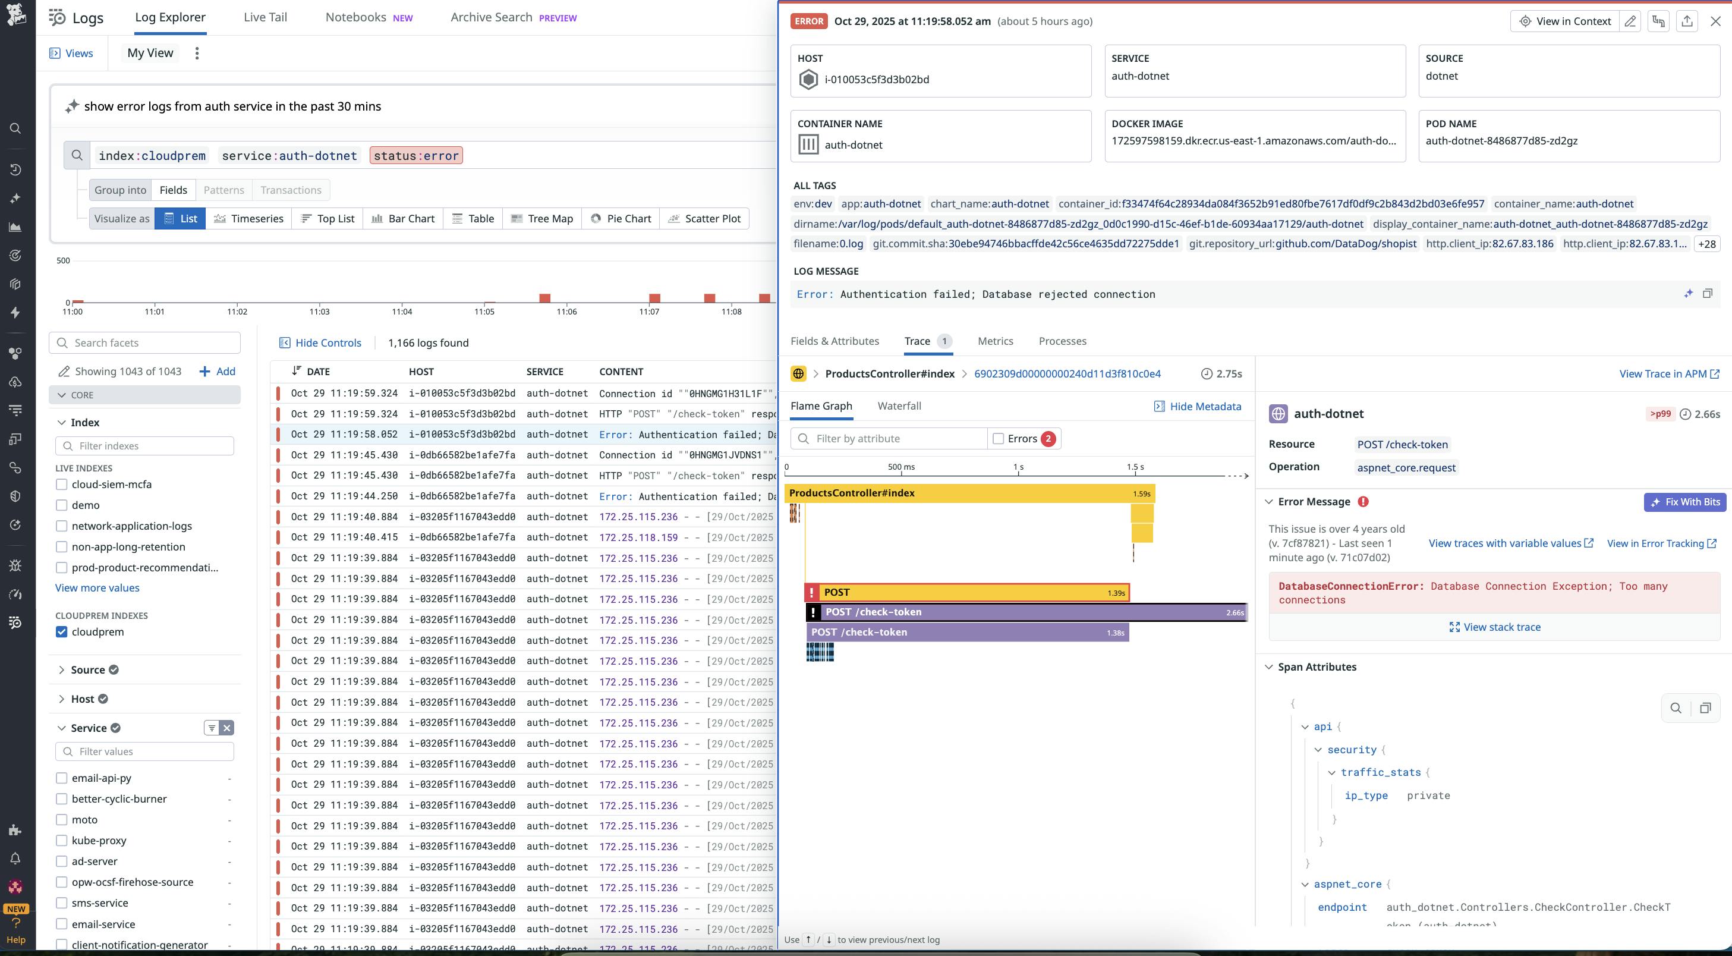This screenshot has width=1732, height=956.
Task: Open the search icon in the left sidebar
Action: tap(15, 128)
